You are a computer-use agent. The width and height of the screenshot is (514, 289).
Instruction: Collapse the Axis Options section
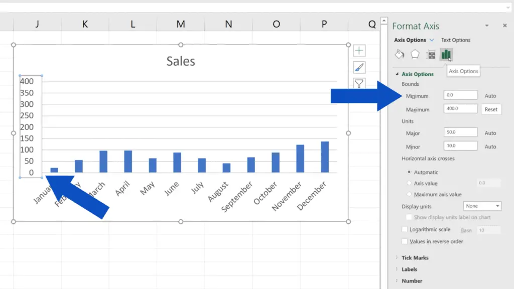pos(398,74)
